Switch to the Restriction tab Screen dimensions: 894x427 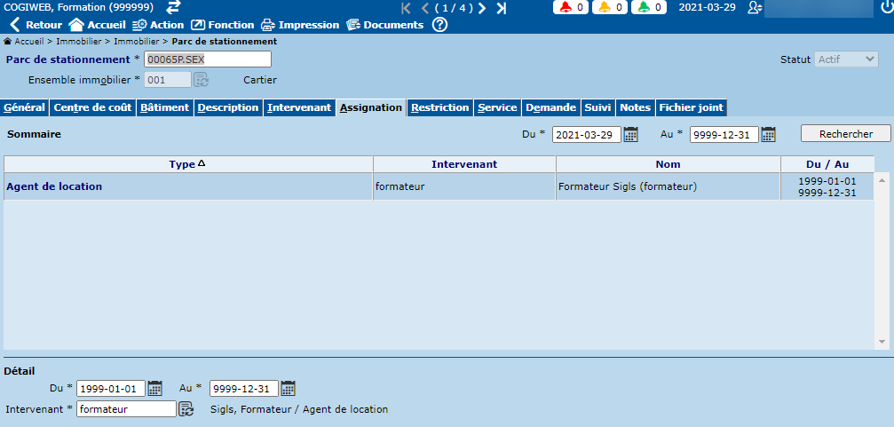point(440,107)
